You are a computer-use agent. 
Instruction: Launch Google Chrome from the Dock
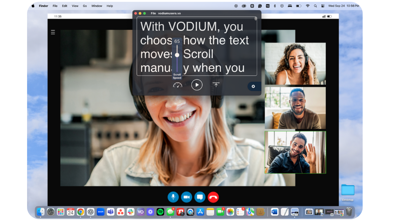point(81,212)
